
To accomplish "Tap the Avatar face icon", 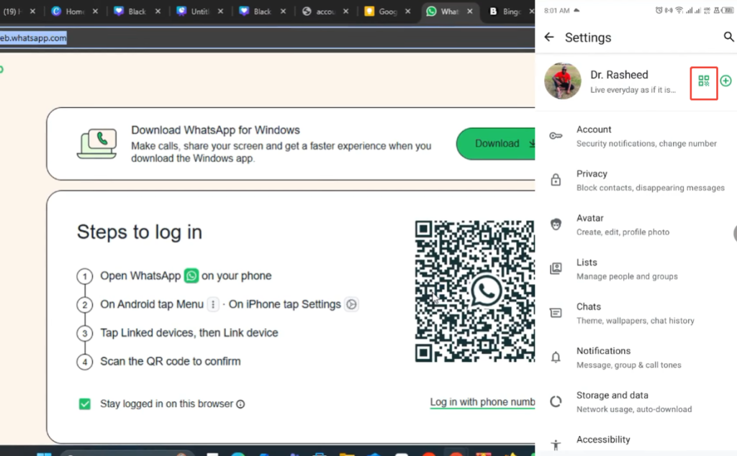I will pyautogui.click(x=556, y=224).
